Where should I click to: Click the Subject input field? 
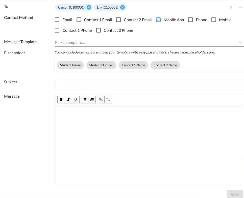pos(149,84)
